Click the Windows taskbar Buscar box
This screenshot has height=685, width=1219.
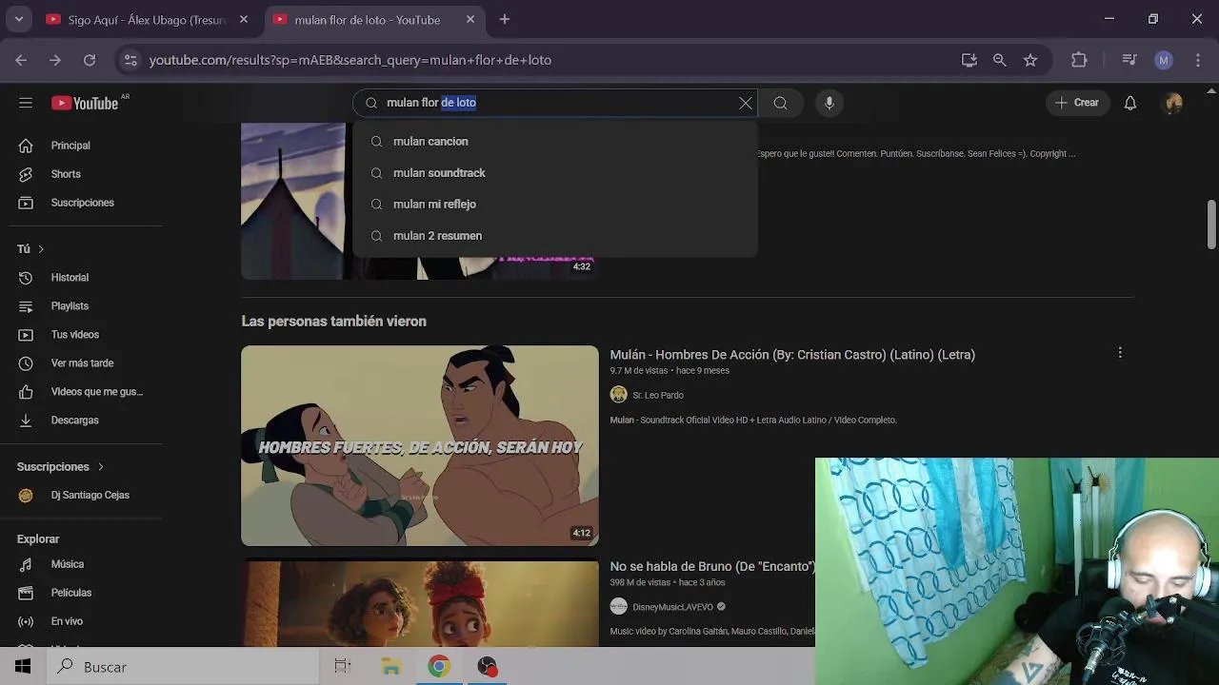tap(183, 667)
